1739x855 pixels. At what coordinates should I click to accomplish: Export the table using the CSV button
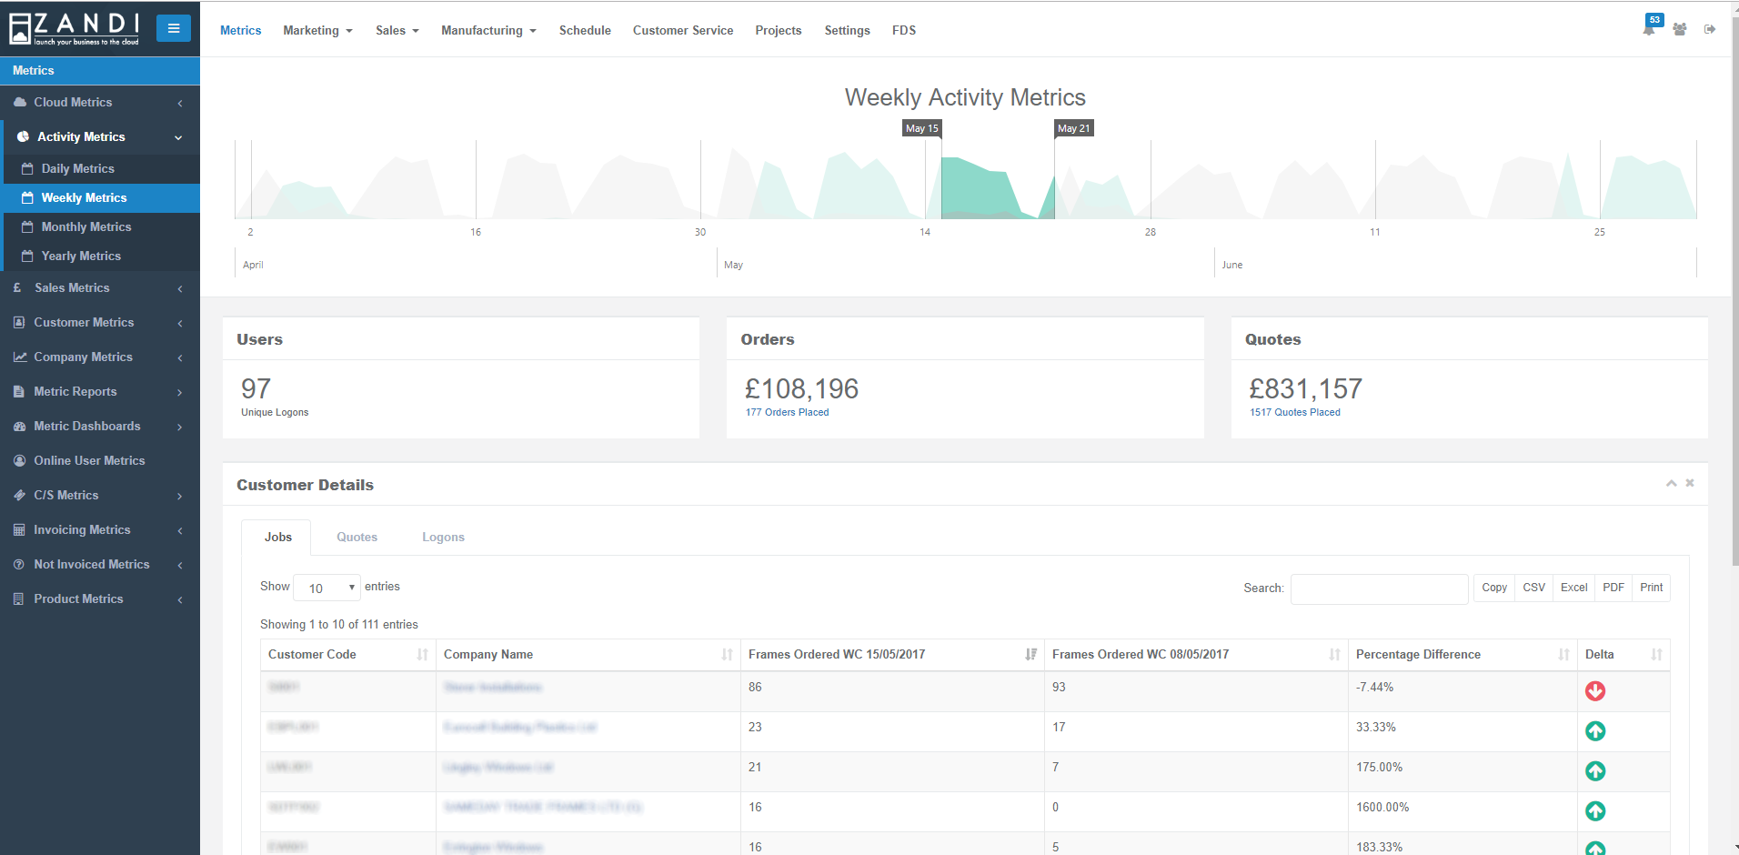(1533, 588)
